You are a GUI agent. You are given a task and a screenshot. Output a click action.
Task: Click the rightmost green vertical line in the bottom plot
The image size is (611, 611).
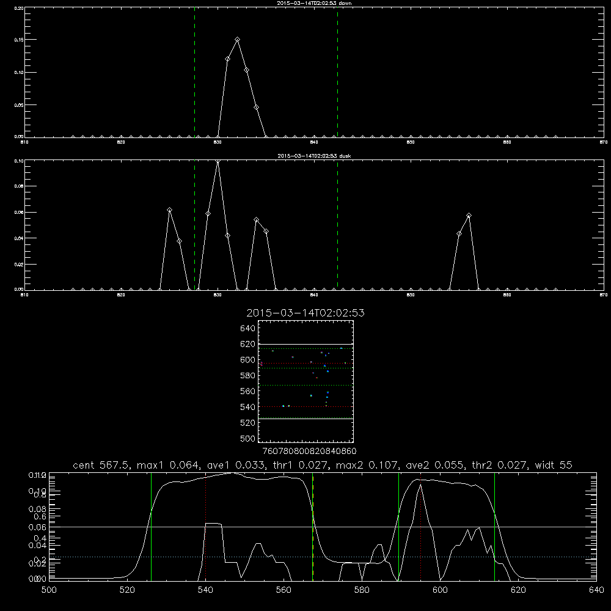point(494,526)
